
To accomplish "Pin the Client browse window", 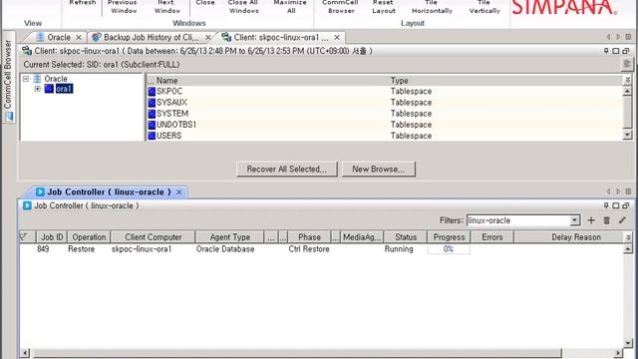I will 606,51.
